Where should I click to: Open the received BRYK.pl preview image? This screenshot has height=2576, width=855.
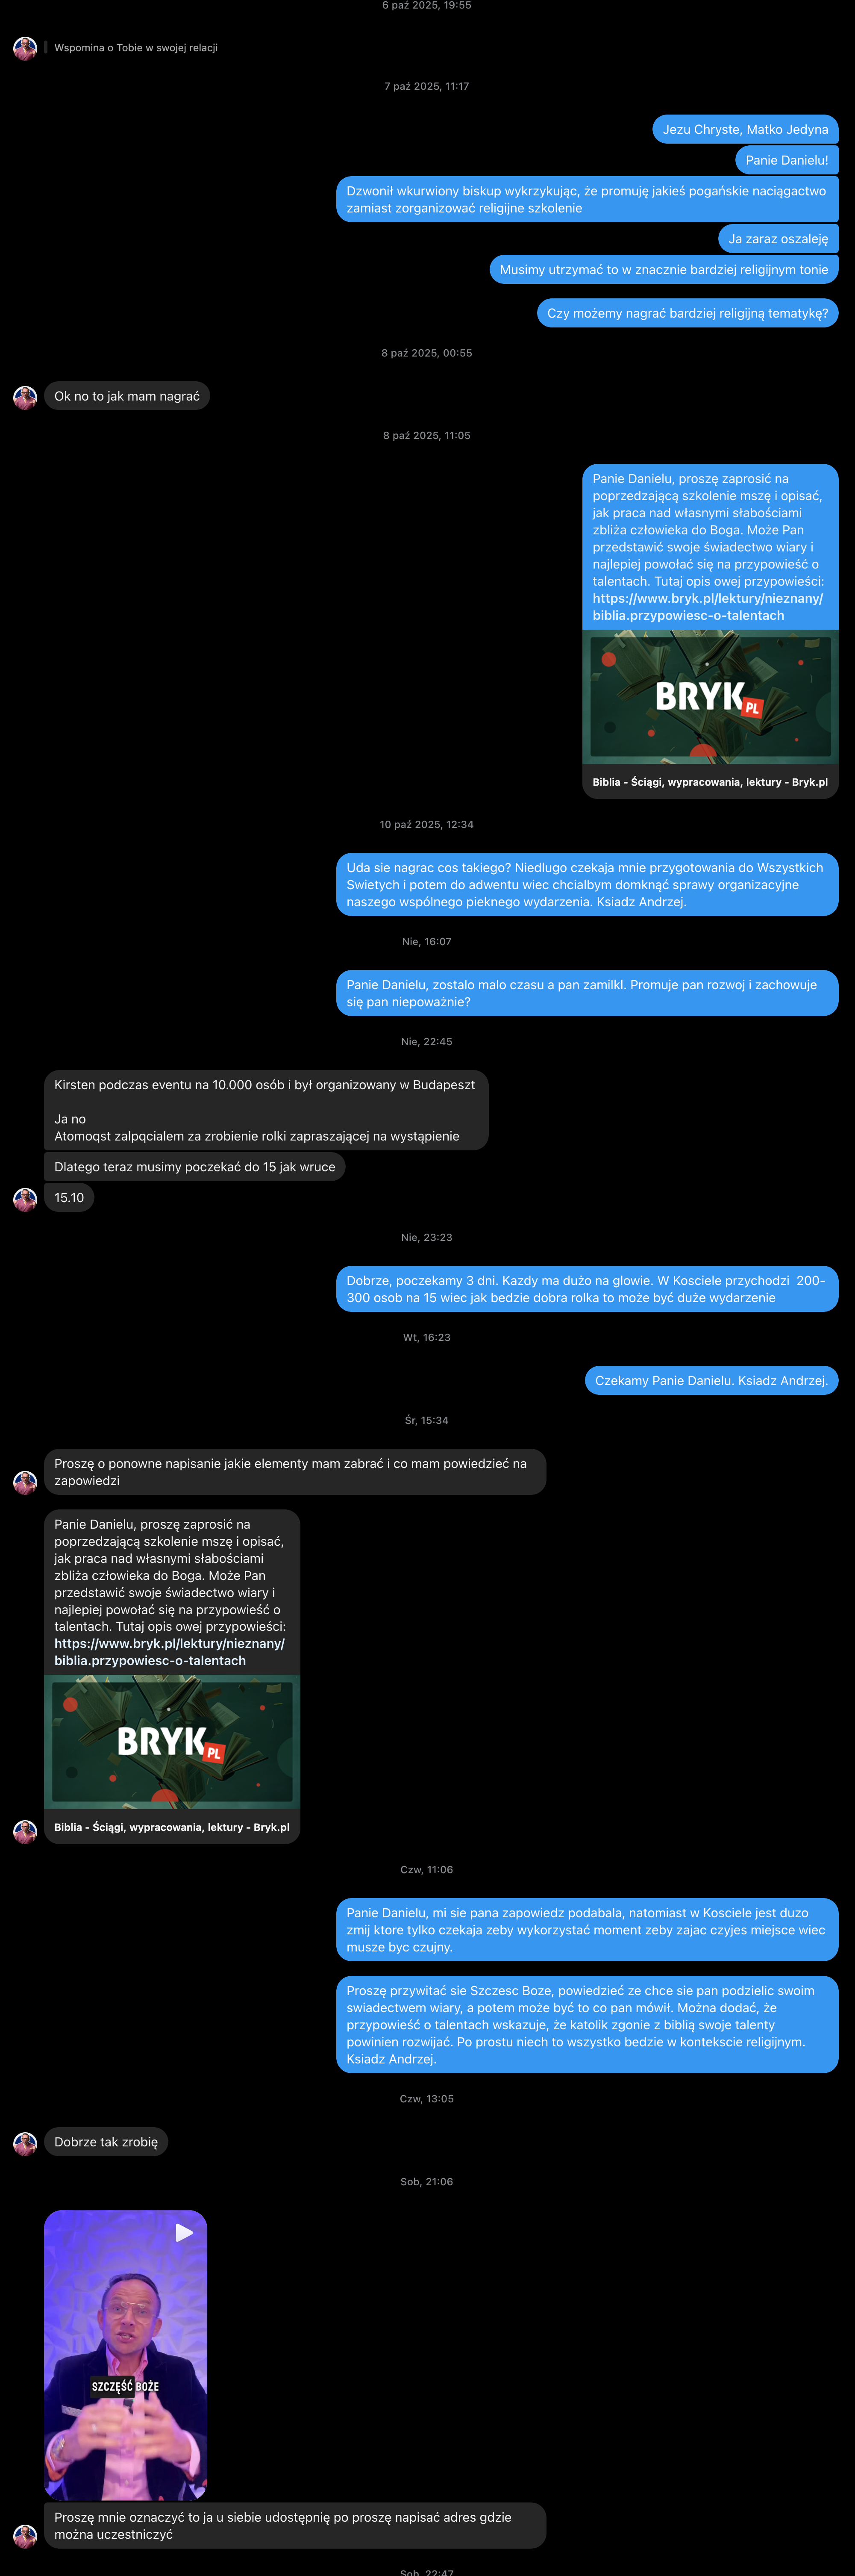(172, 1742)
